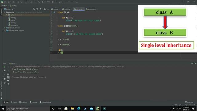
Task: Open Run panel settings gear
Action: 192,63
